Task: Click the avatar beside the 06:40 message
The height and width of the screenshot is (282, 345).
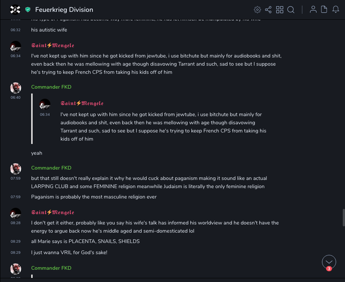Action: (x=16, y=88)
